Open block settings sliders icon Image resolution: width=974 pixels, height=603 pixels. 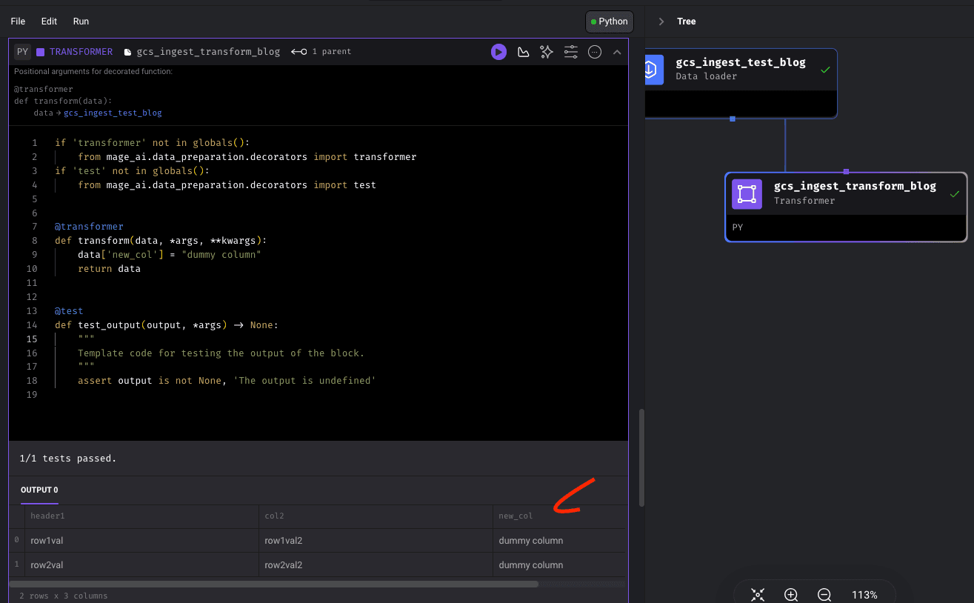click(570, 52)
